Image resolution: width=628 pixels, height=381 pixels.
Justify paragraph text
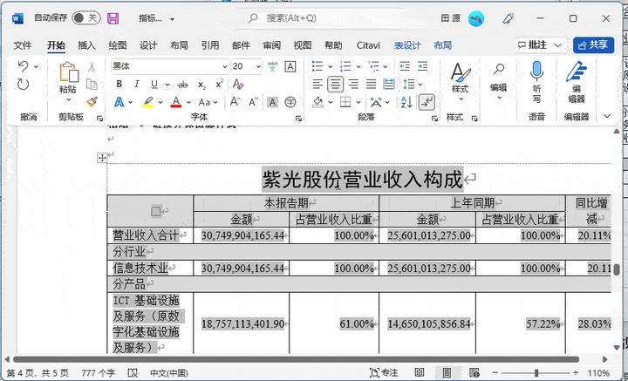point(372,84)
